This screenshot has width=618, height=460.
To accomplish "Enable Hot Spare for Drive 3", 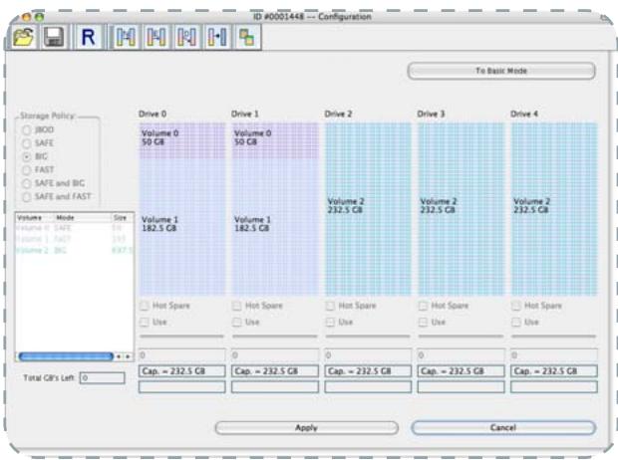I will (423, 306).
